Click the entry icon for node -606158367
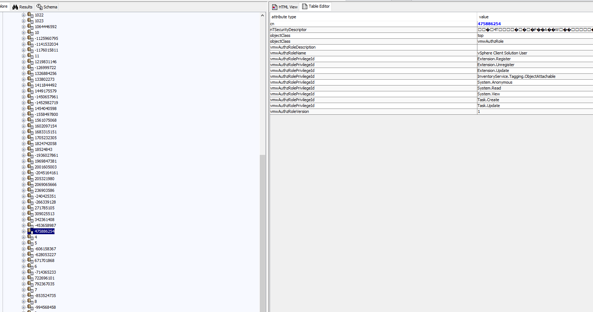The height and width of the screenshot is (312, 593). [30, 249]
